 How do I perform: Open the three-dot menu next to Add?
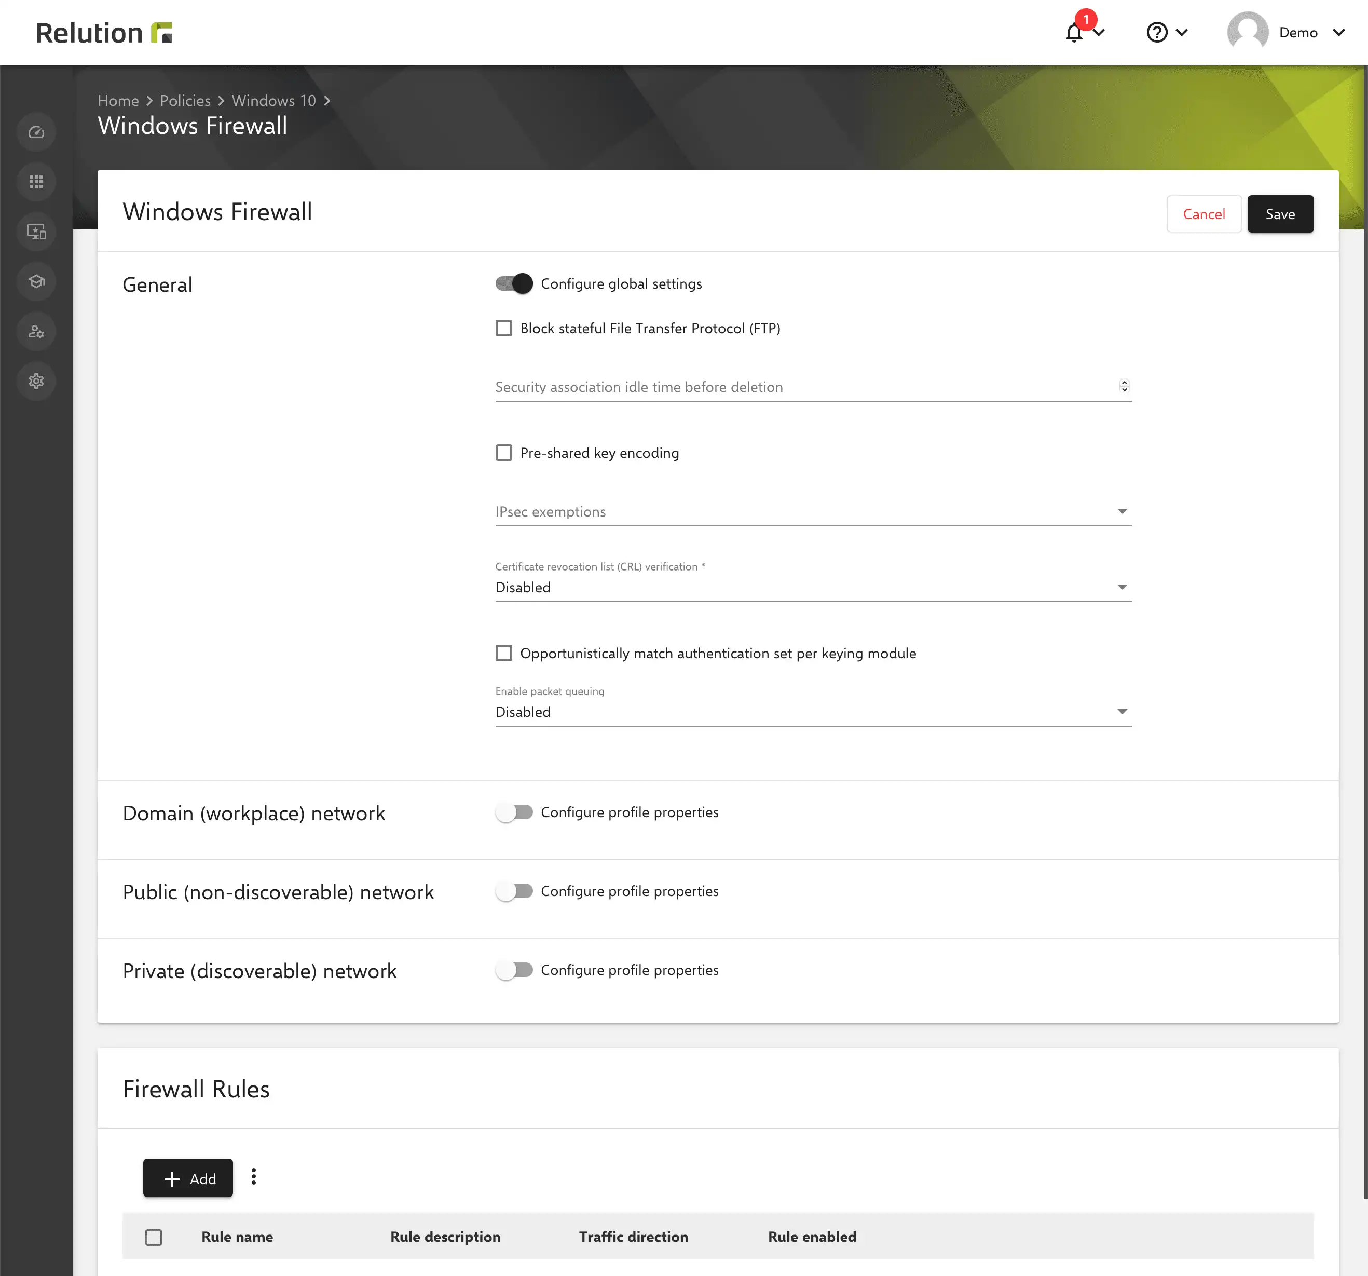[254, 1176]
